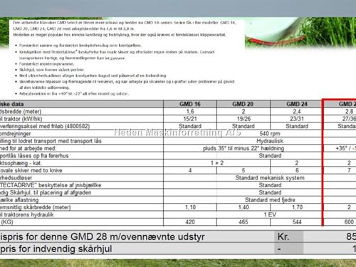Click the 1 + 2 linkage category cell
This screenshot has height=267, width=356.
(217, 163)
